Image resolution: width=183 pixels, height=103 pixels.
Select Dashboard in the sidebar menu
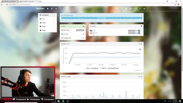click(x=47, y=15)
